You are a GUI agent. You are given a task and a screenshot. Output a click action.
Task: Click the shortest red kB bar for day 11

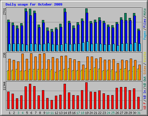(52, 105)
